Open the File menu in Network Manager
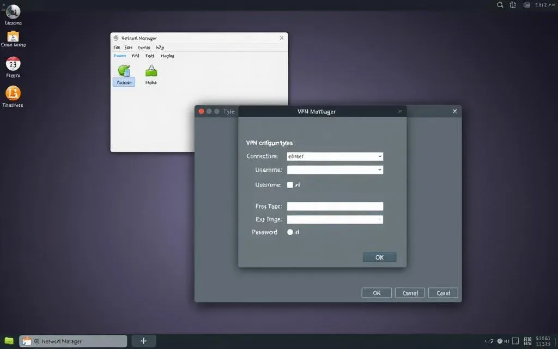Viewport: 558px width, 349px height. [x=116, y=47]
